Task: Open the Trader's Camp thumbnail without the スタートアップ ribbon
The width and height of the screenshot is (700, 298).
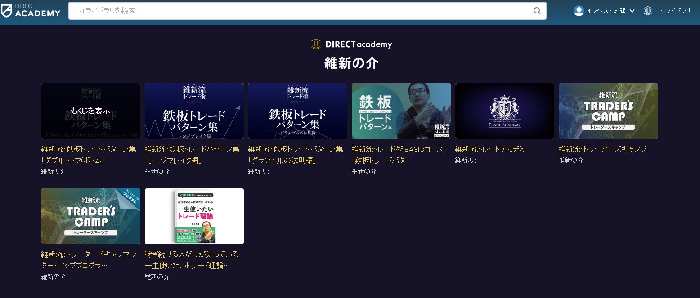Action: click(608, 111)
